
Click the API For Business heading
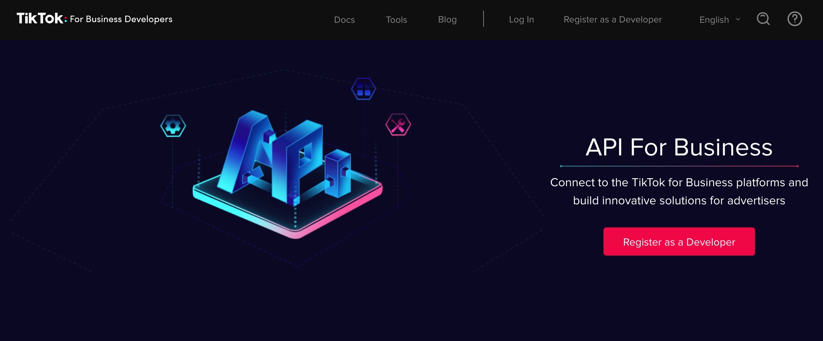pos(679,147)
